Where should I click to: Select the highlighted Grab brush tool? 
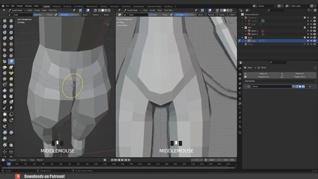click(11, 61)
